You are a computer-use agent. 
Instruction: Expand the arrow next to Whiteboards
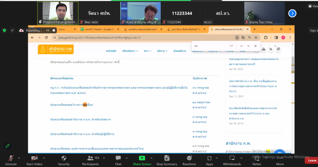tap(241, 158)
